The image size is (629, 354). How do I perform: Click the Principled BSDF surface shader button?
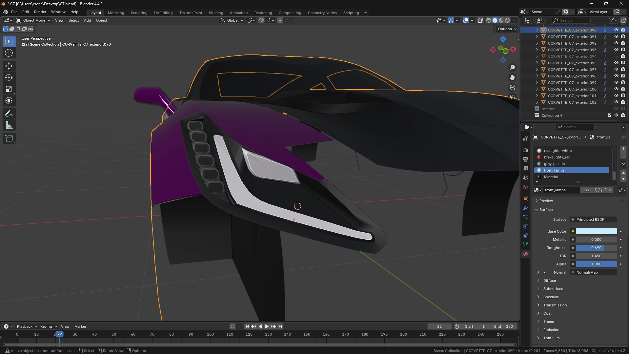(x=593, y=219)
